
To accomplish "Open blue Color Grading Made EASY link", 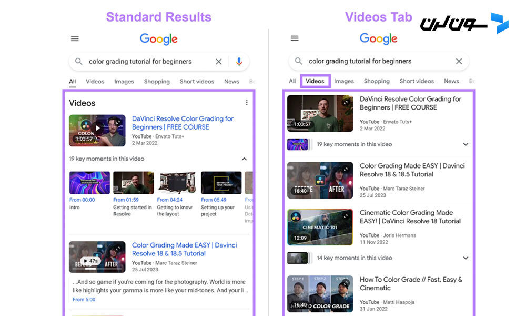I will [184, 249].
